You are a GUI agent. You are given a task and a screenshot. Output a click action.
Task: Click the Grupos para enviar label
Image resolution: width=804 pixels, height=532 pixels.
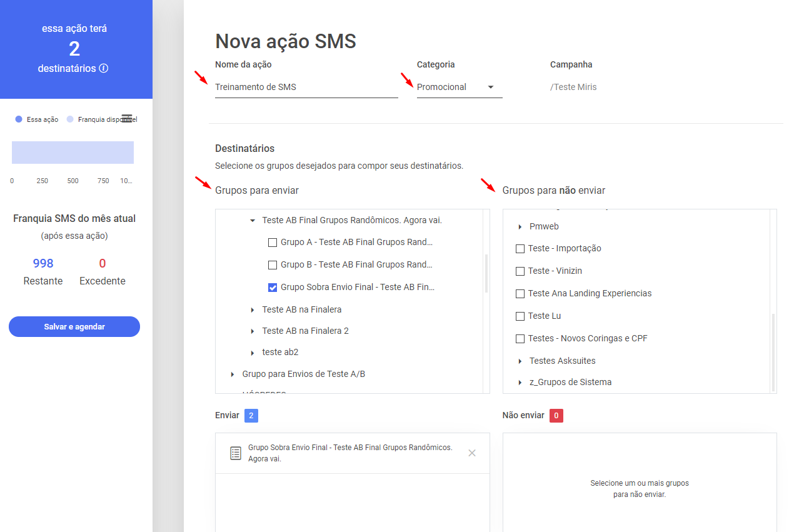tap(257, 190)
